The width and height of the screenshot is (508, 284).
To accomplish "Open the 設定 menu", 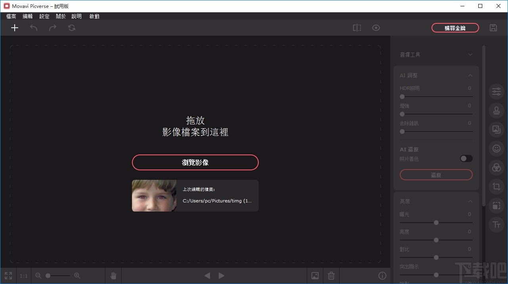I will (44, 16).
